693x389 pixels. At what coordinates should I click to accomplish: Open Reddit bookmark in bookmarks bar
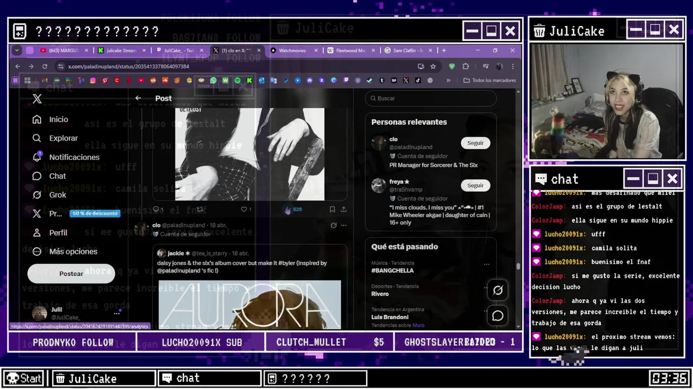point(153,81)
